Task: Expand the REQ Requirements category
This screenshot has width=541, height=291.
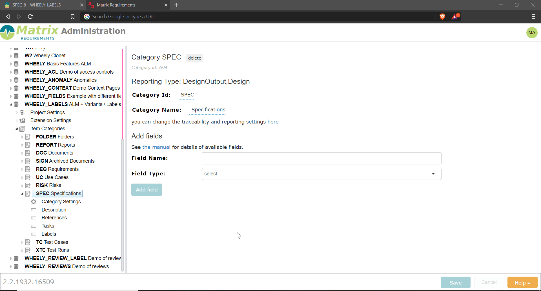Action: (x=22, y=169)
